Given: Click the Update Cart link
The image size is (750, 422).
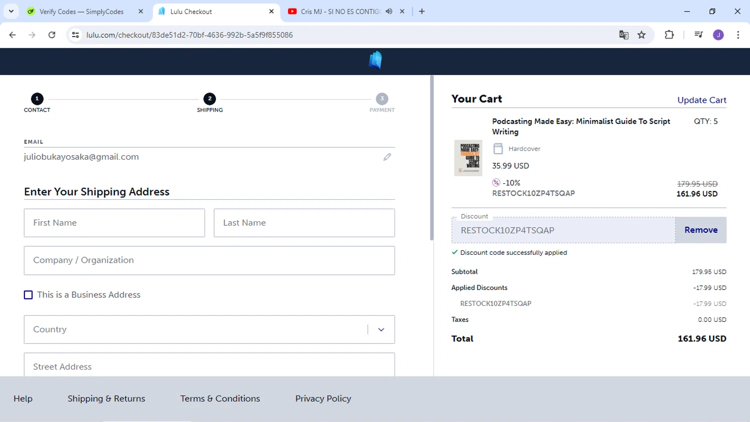Looking at the screenshot, I should 701,100.
